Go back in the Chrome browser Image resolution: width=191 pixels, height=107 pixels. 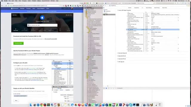coord(2,6)
